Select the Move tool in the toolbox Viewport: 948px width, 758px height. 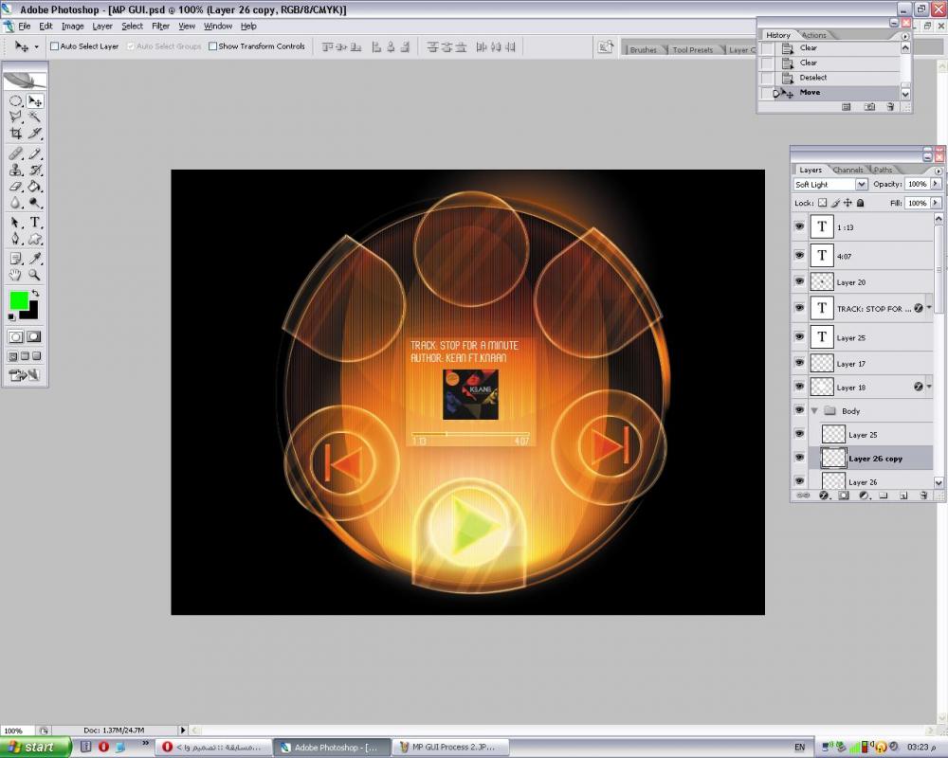click(x=35, y=101)
